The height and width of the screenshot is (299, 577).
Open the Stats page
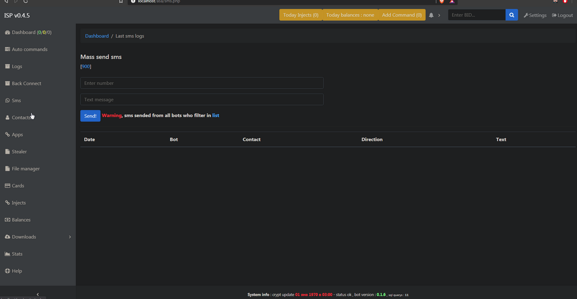point(17,254)
